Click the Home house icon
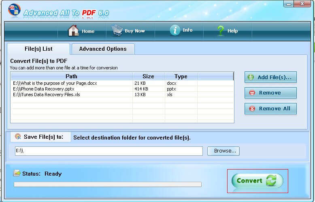This screenshot has width=315, height=202. (x=73, y=30)
